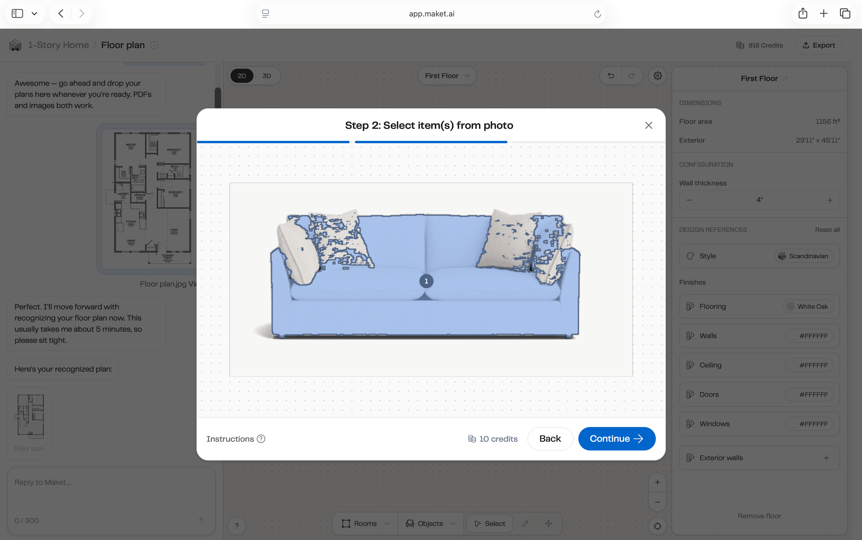Open the Instructions help icon

(261, 439)
